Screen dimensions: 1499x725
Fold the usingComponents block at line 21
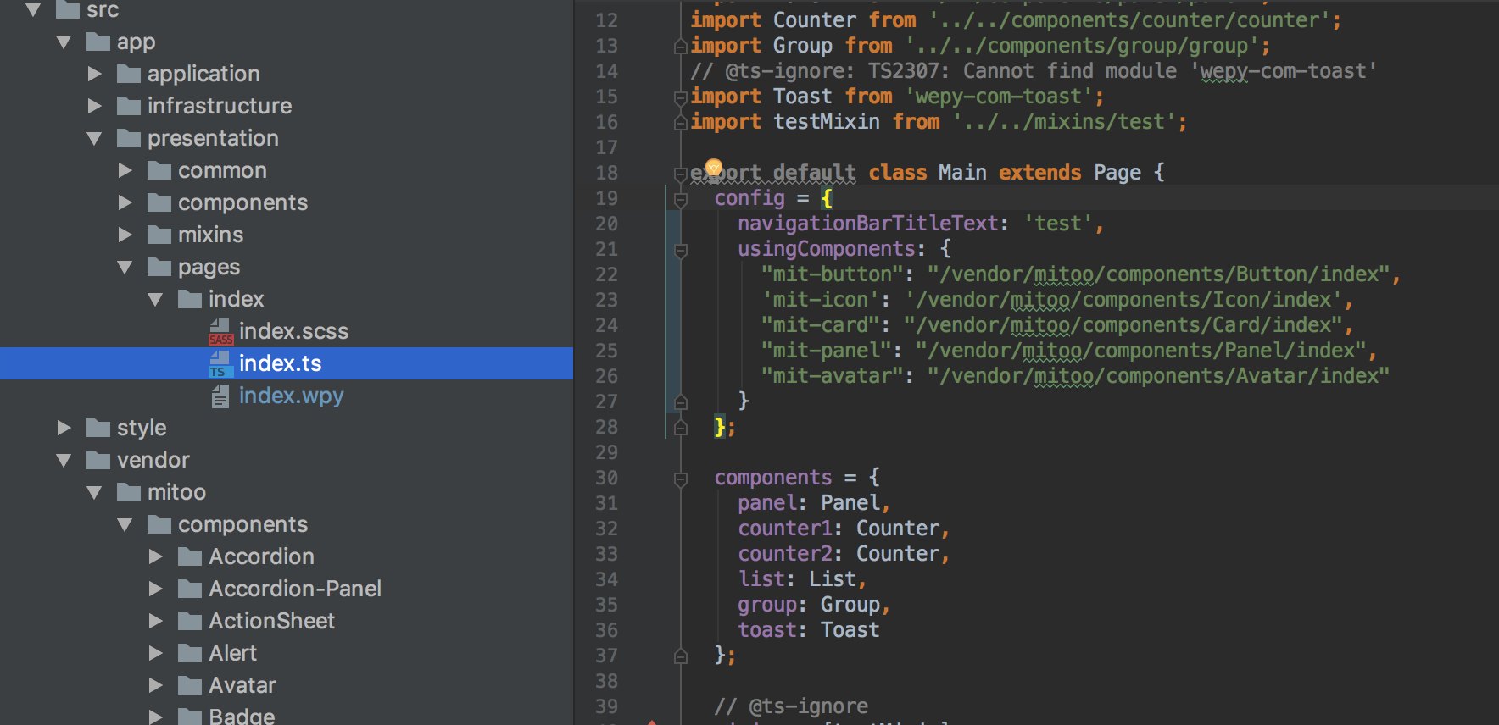click(680, 250)
